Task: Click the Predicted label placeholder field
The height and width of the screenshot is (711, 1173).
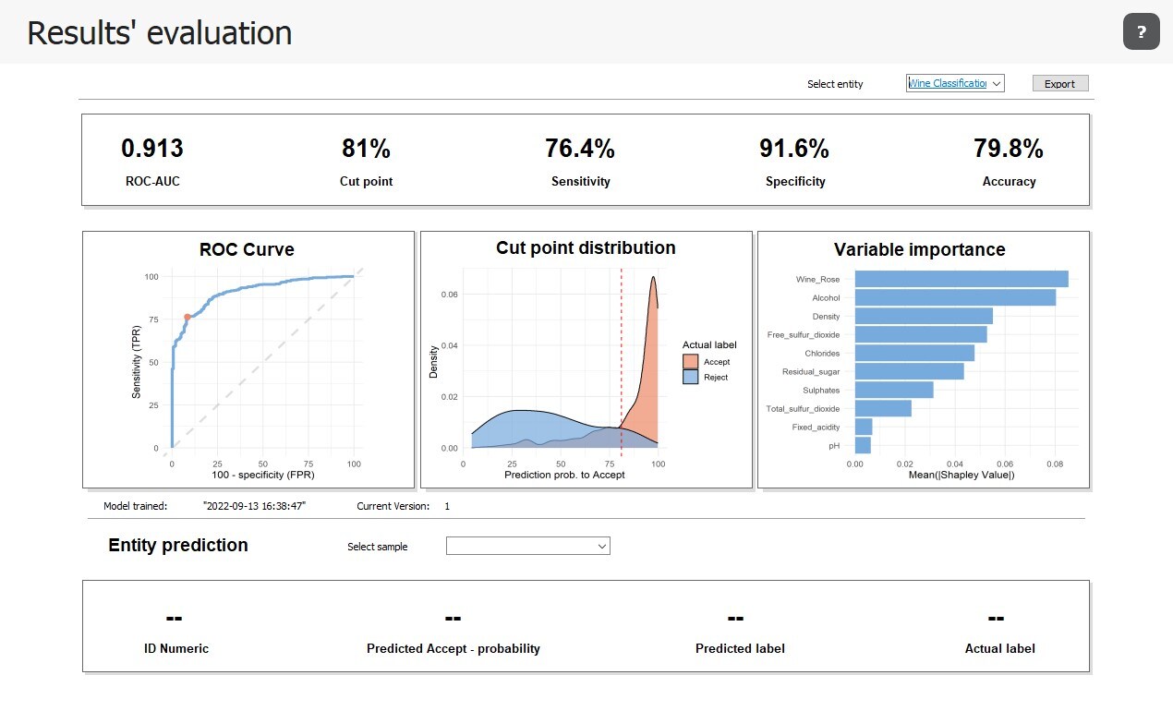Action: pos(736,619)
